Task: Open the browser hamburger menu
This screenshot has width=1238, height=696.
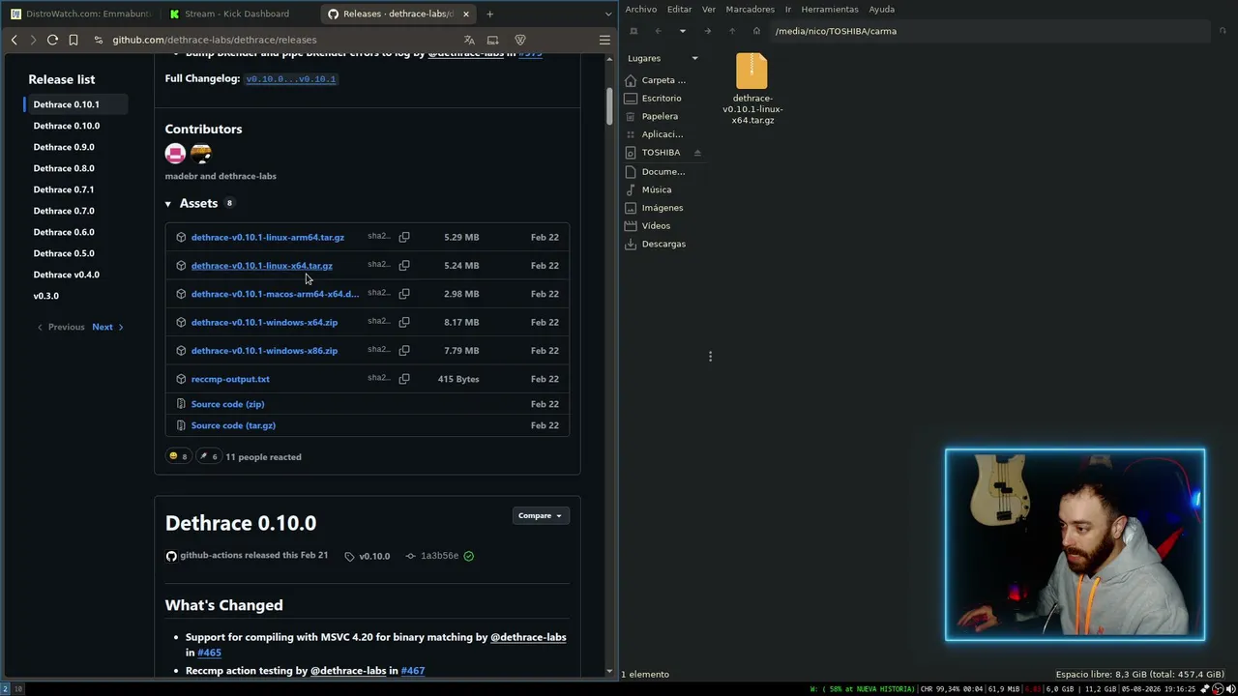Action: pyautogui.click(x=604, y=40)
